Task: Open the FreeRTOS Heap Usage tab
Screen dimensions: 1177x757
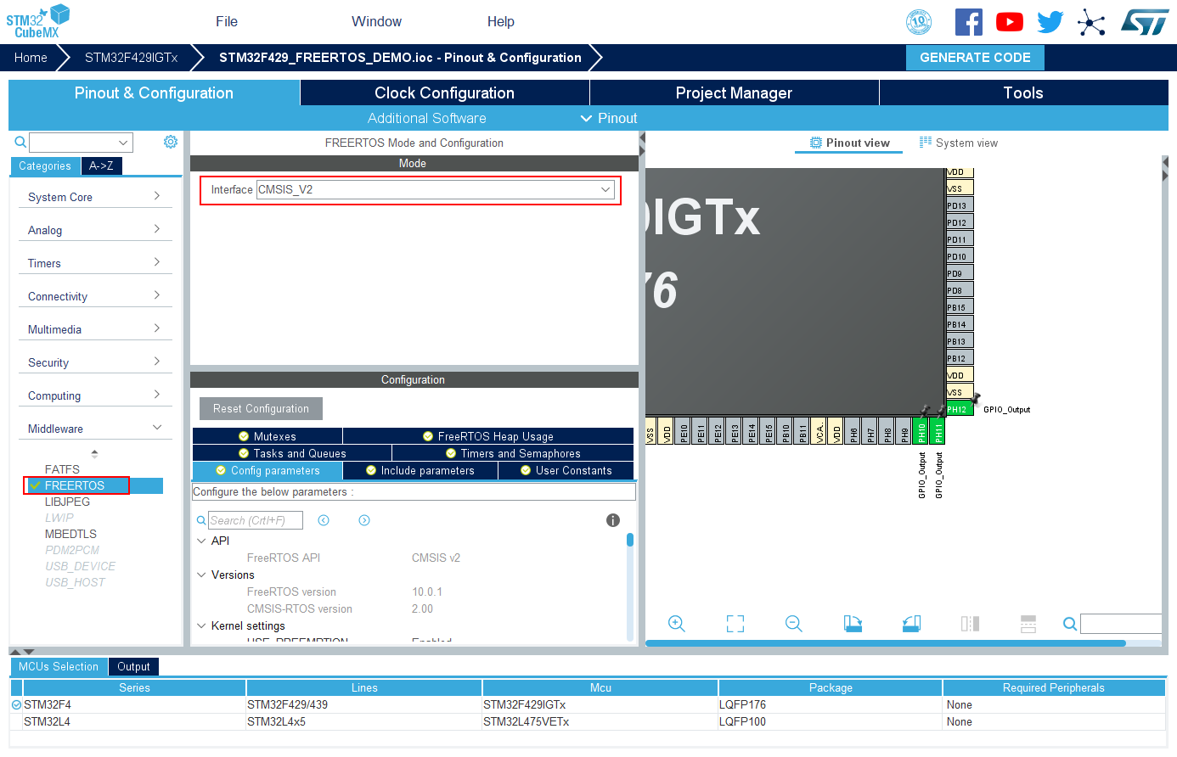Action: [x=488, y=436]
